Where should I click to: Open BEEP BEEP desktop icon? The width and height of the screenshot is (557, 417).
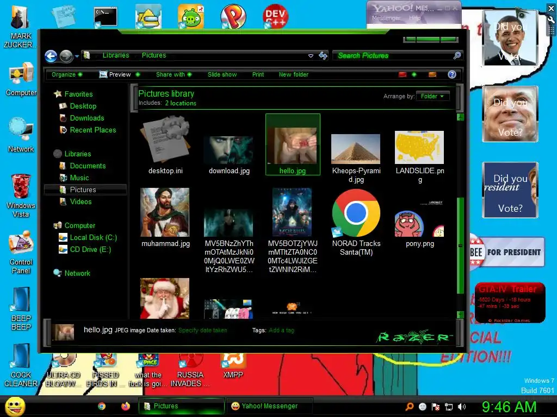click(x=21, y=308)
